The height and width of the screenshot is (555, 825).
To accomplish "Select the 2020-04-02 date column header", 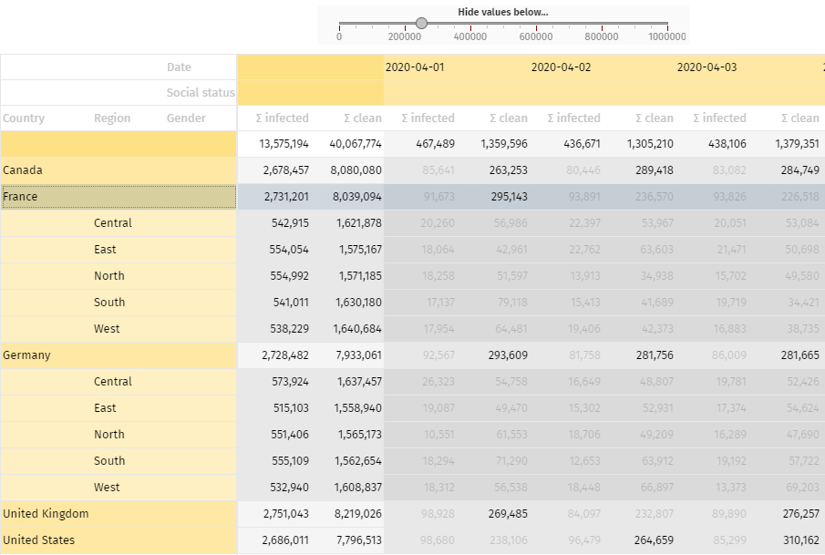I will 561,67.
